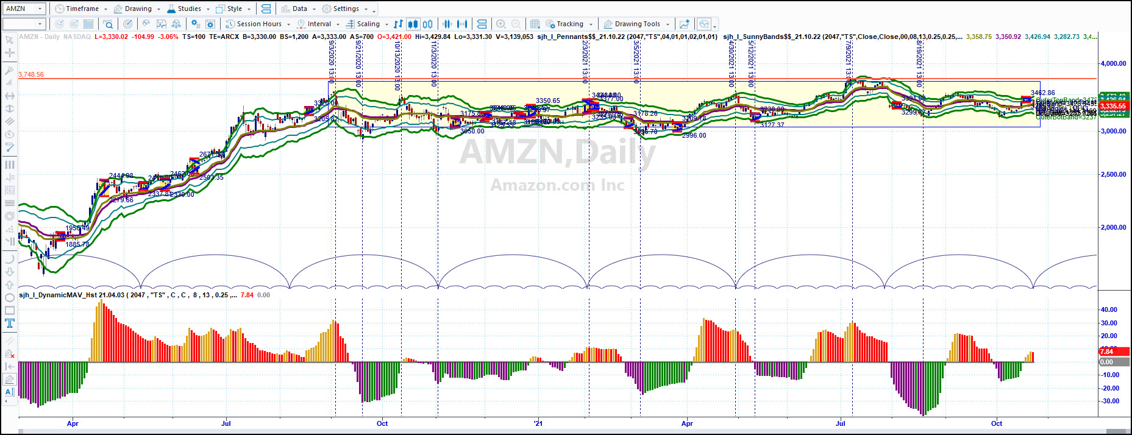Expand the Scaling dropdown
This screenshot has height=435, width=1132.
click(x=386, y=24)
